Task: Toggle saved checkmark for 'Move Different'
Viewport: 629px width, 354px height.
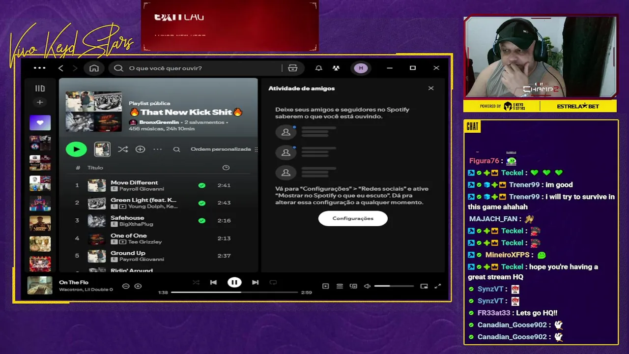Action: pyautogui.click(x=201, y=185)
